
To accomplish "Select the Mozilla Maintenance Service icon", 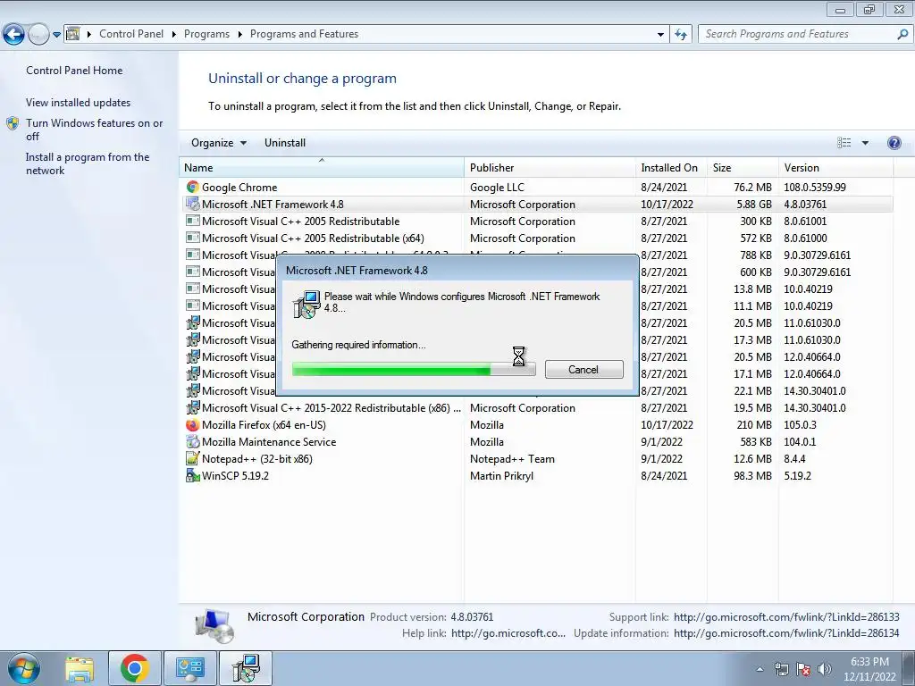I will pos(192,441).
